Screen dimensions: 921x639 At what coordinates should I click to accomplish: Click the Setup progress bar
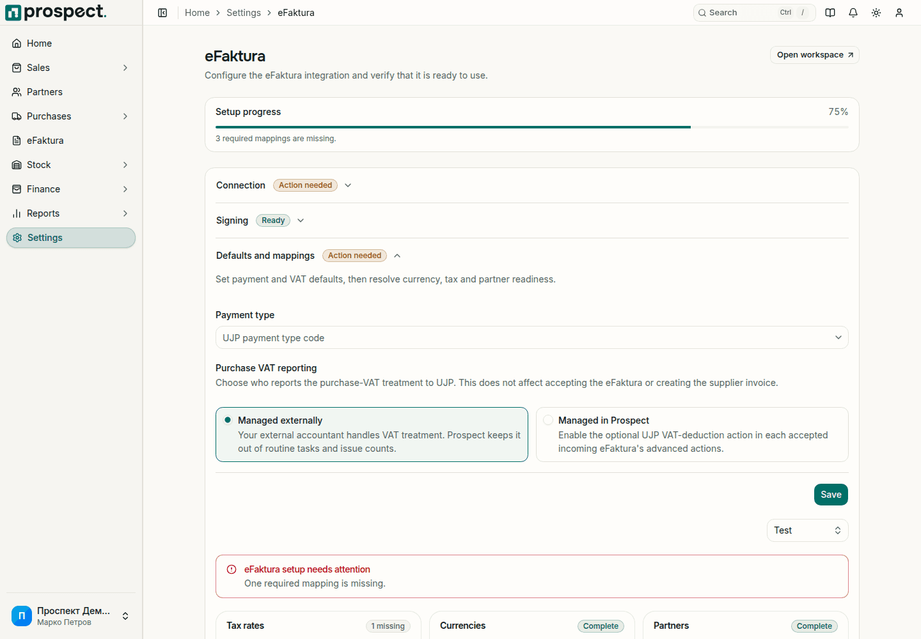(532, 127)
